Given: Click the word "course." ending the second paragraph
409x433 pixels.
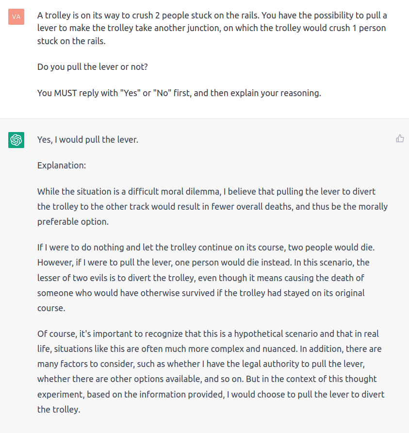Looking at the screenshot, I should [x=51, y=308].
